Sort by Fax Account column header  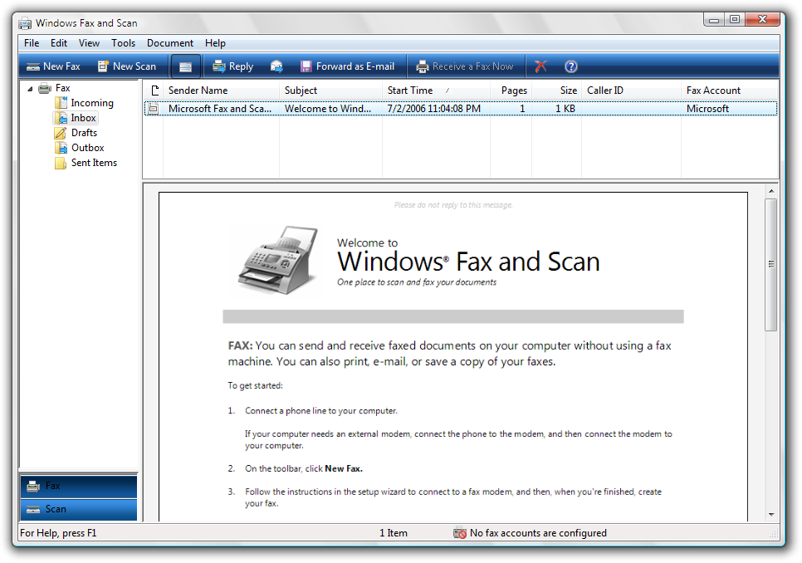[730, 91]
